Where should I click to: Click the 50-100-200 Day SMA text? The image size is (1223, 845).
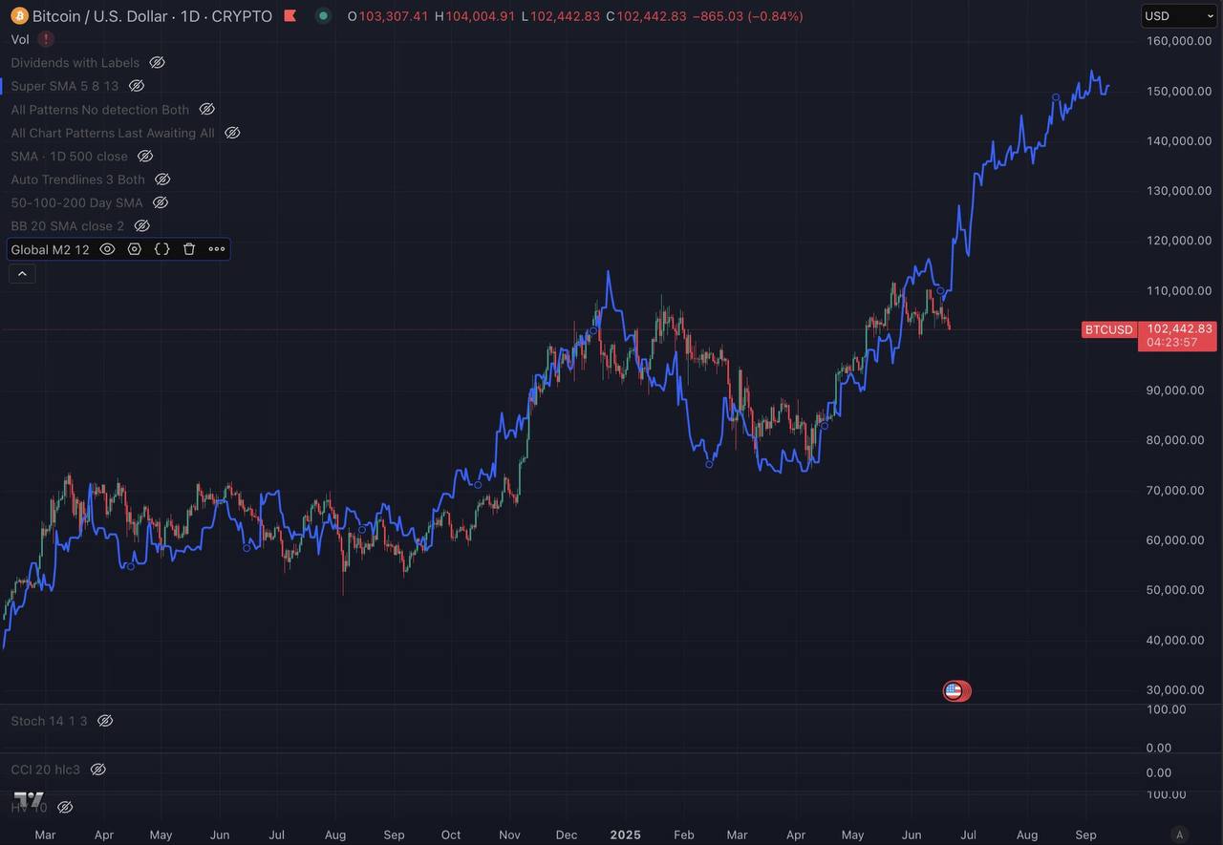(x=76, y=202)
